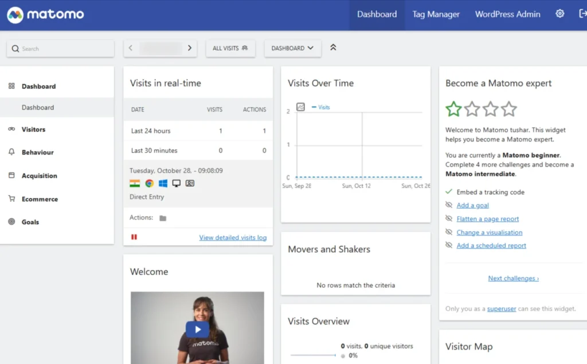Open the settings gear icon
The image size is (587, 364).
(x=559, y=14)
